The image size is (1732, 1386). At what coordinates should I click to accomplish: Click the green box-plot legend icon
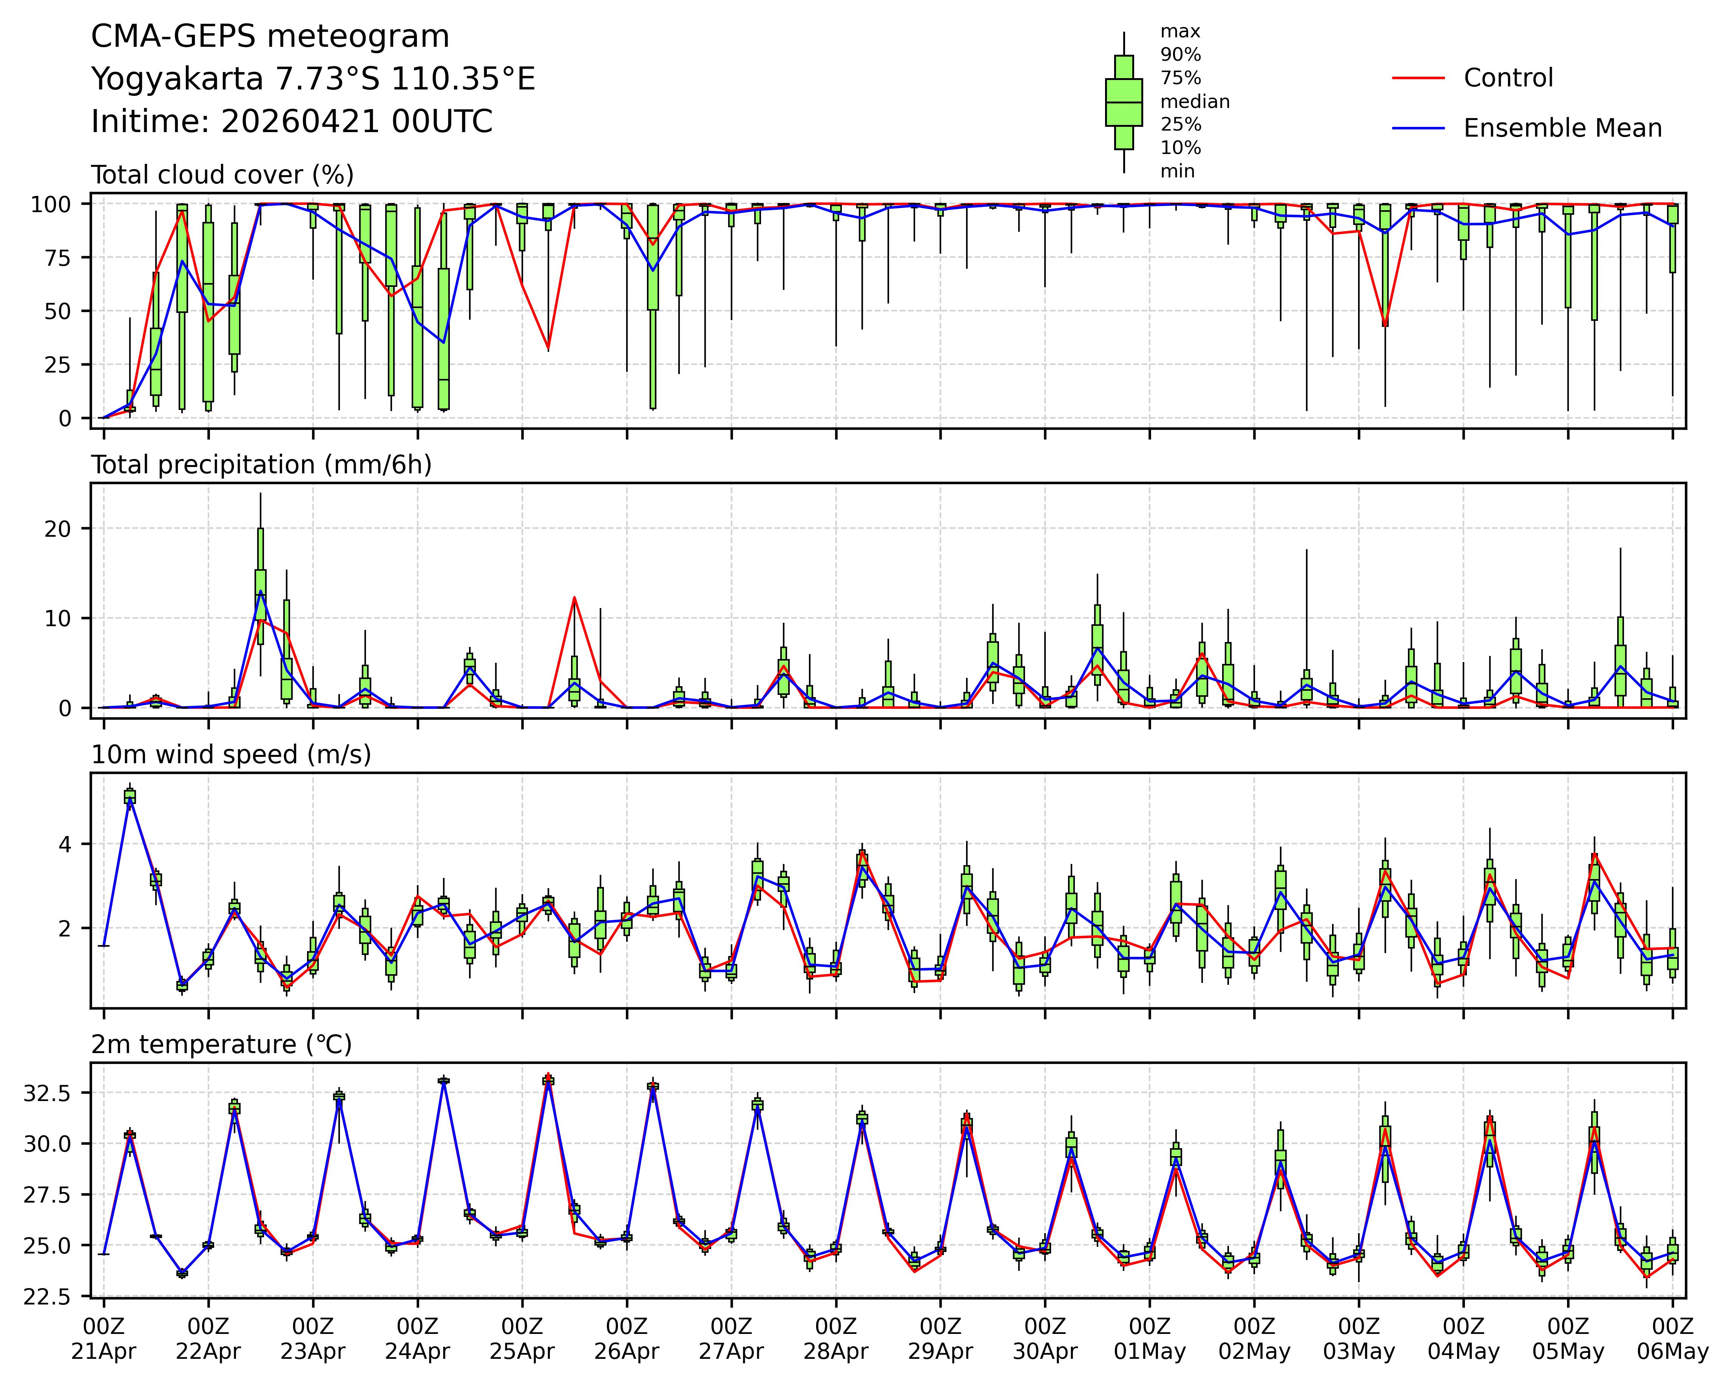1123,103
